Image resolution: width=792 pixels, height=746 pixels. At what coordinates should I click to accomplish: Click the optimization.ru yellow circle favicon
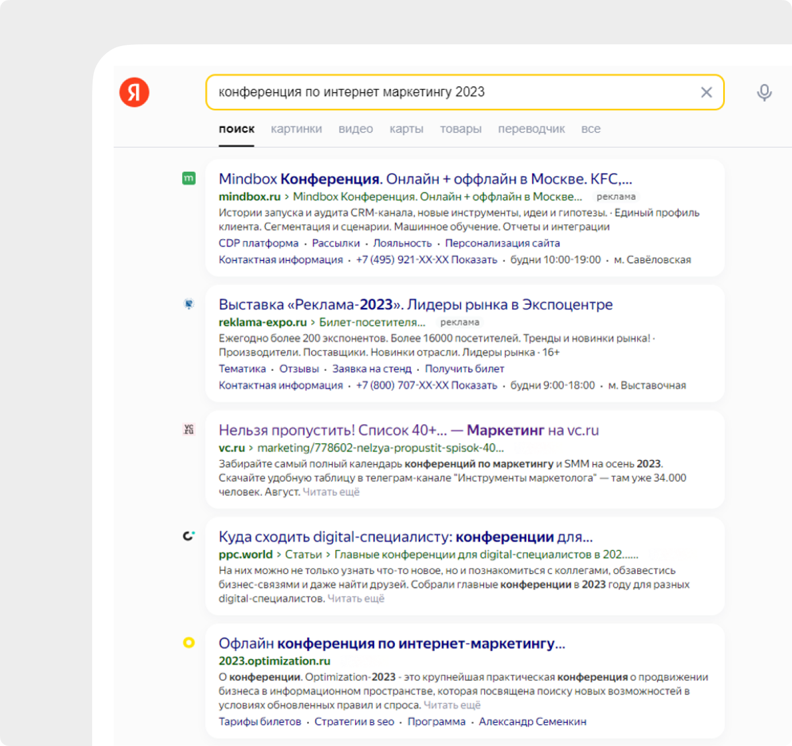(x=189, y=643)
